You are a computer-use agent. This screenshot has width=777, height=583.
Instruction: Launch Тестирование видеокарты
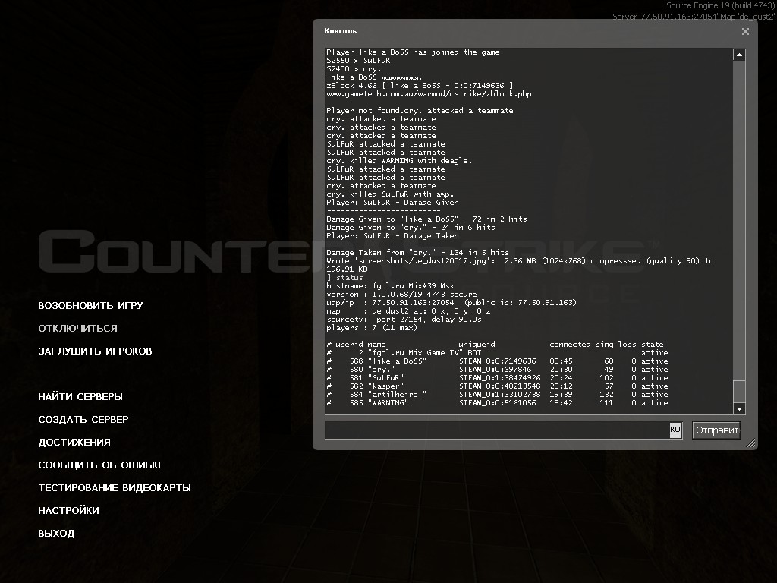tap(115, 488)
